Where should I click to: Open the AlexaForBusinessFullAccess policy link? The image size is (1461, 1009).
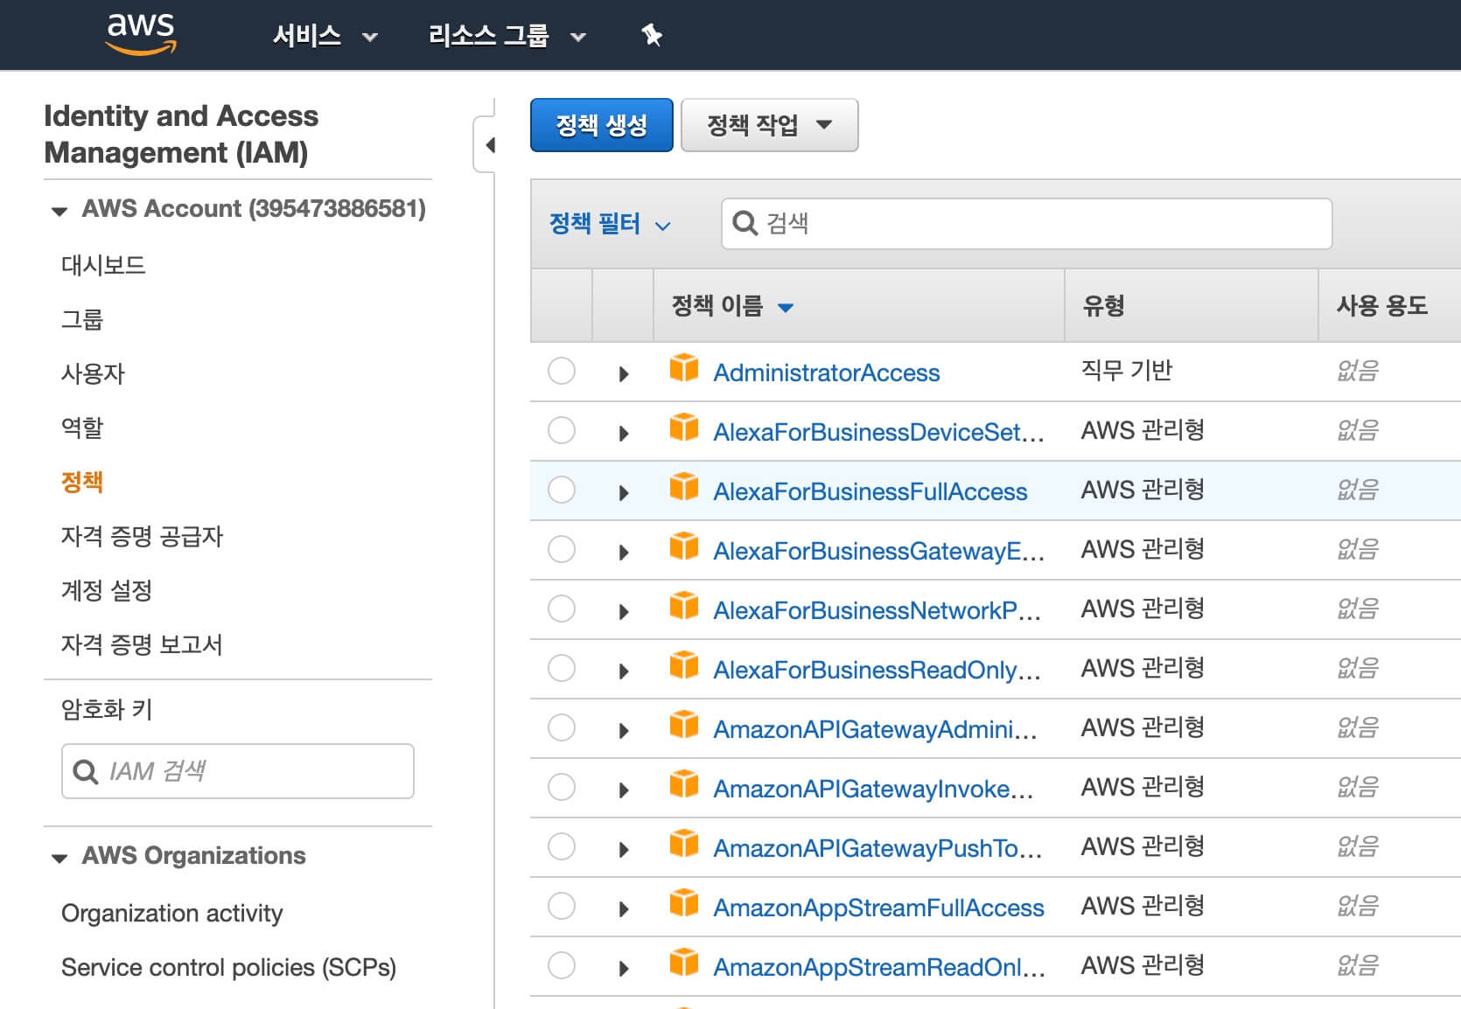point(870,491)
